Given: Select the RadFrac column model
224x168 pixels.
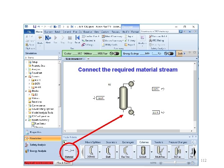Looking at the screenshot, I should click(x=126, y=152).
